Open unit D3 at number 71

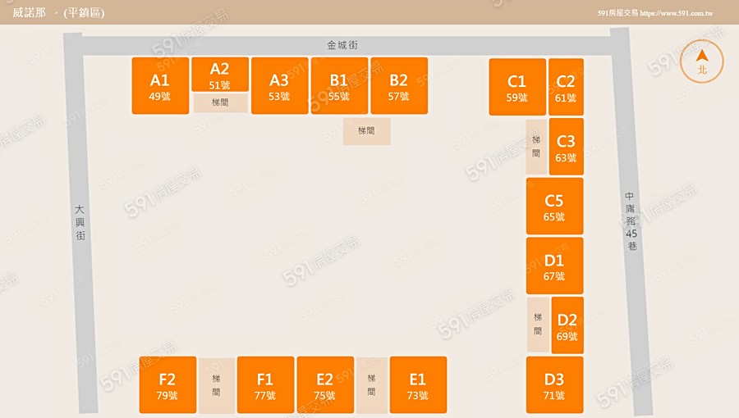point(554,385)
